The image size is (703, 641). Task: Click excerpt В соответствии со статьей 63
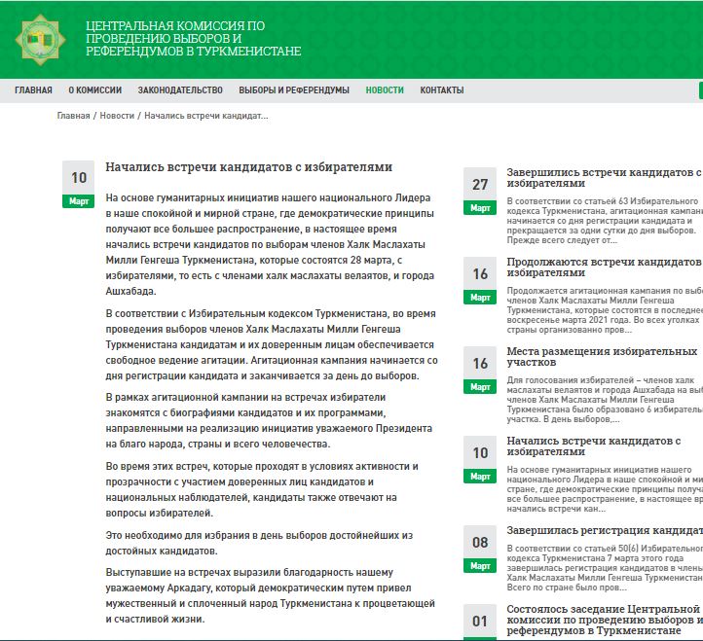point(605,221)
